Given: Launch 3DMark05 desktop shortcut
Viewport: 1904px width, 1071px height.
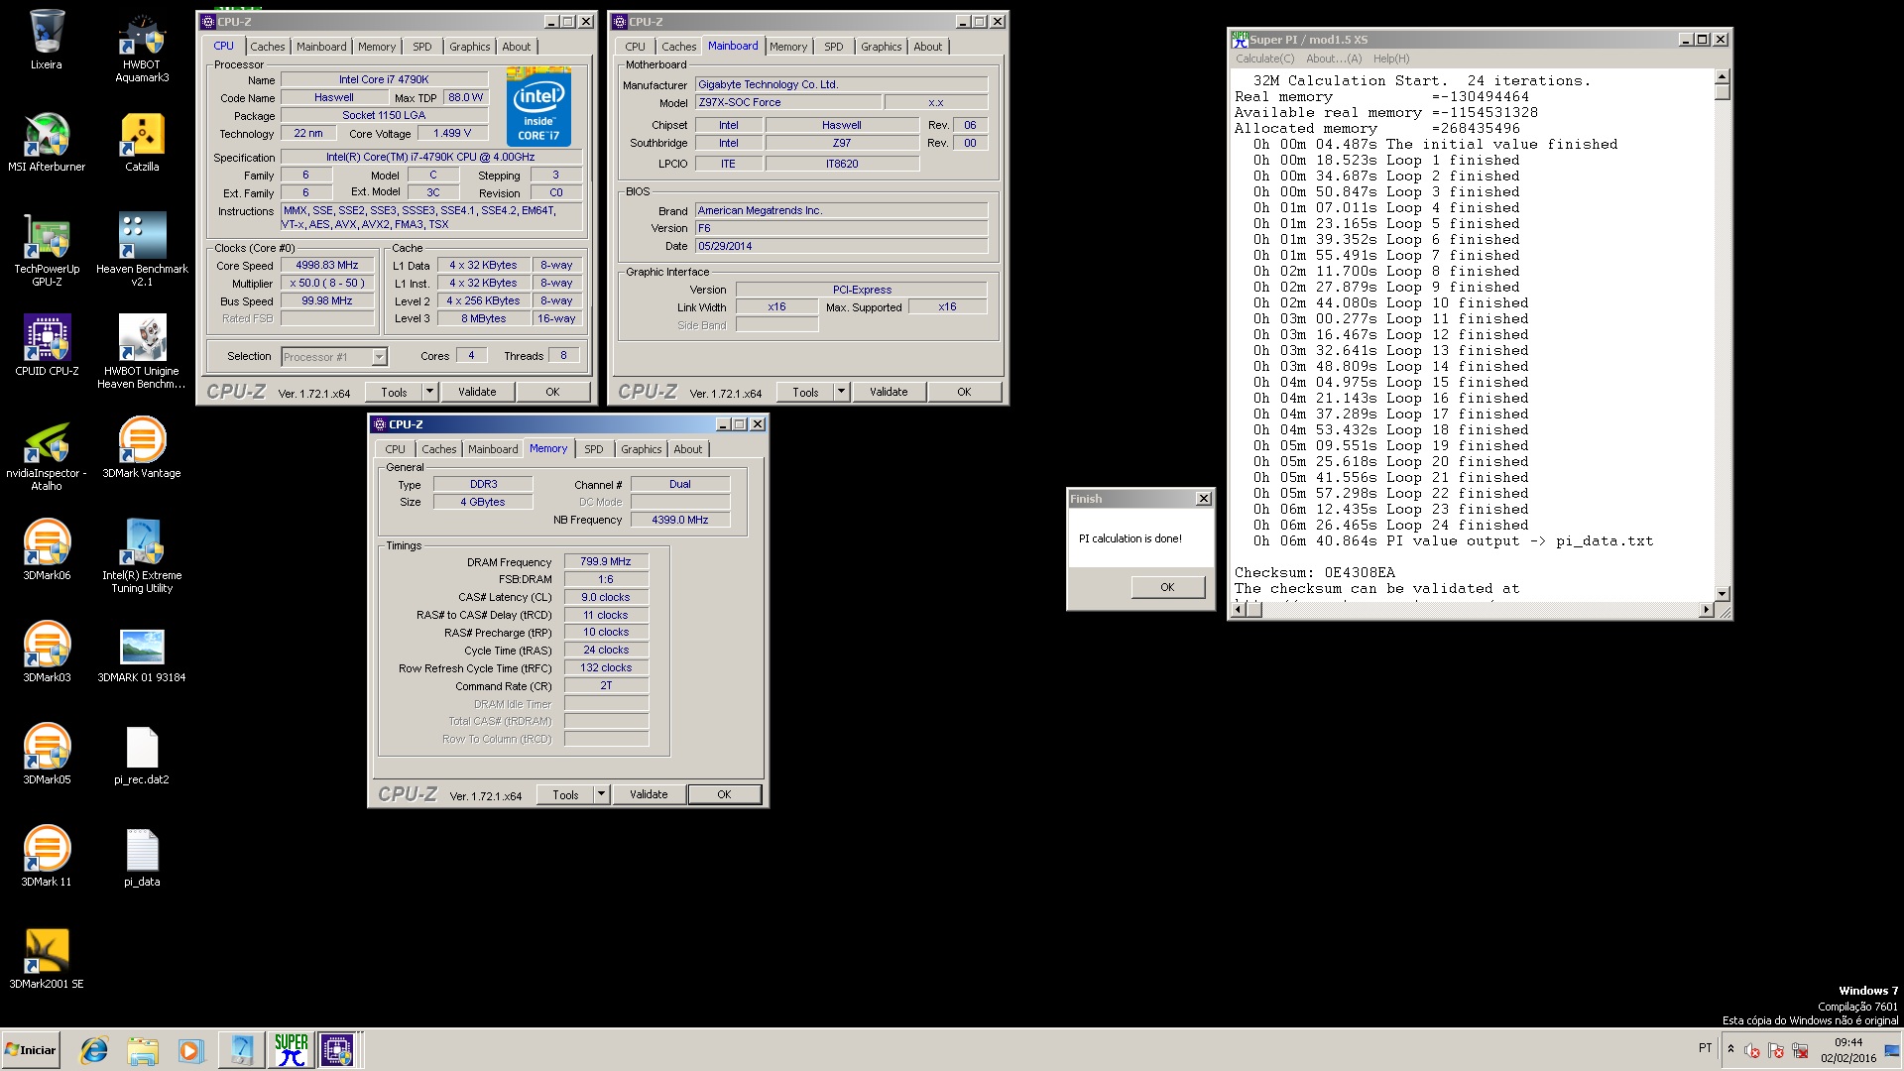Looking at the screenshot, I should (x=46, y=754).
